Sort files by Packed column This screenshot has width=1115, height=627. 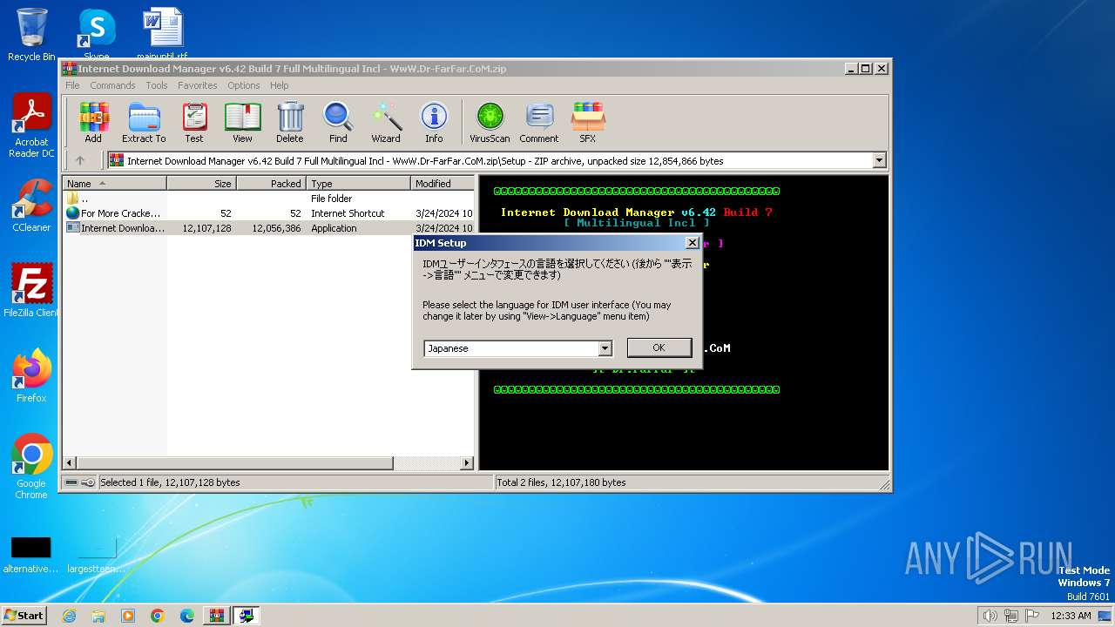[x=271, y=183]
